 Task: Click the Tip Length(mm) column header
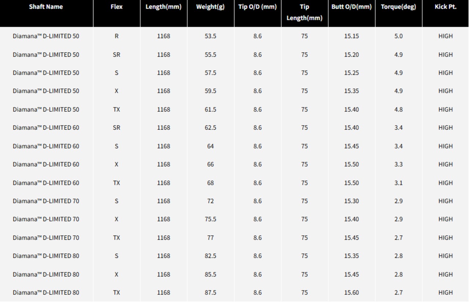304,12
